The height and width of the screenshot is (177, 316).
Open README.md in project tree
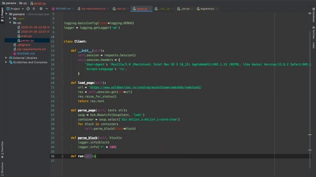point(26,54)
